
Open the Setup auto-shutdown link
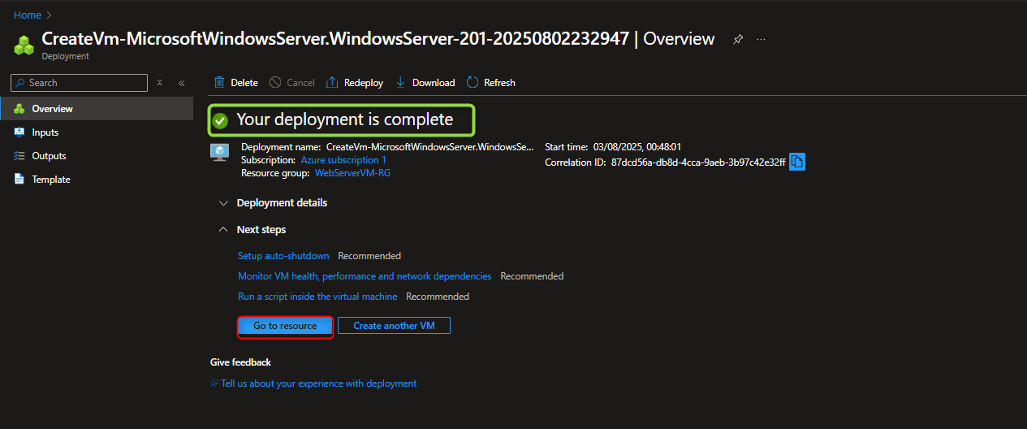(x=283, y=256)
